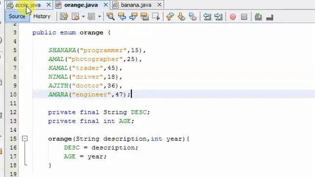Image resolution: width=315 pixels, height=177 pixels.
Task: Click Find Previous Occurrence icon
Action: (x=122, y=17)
